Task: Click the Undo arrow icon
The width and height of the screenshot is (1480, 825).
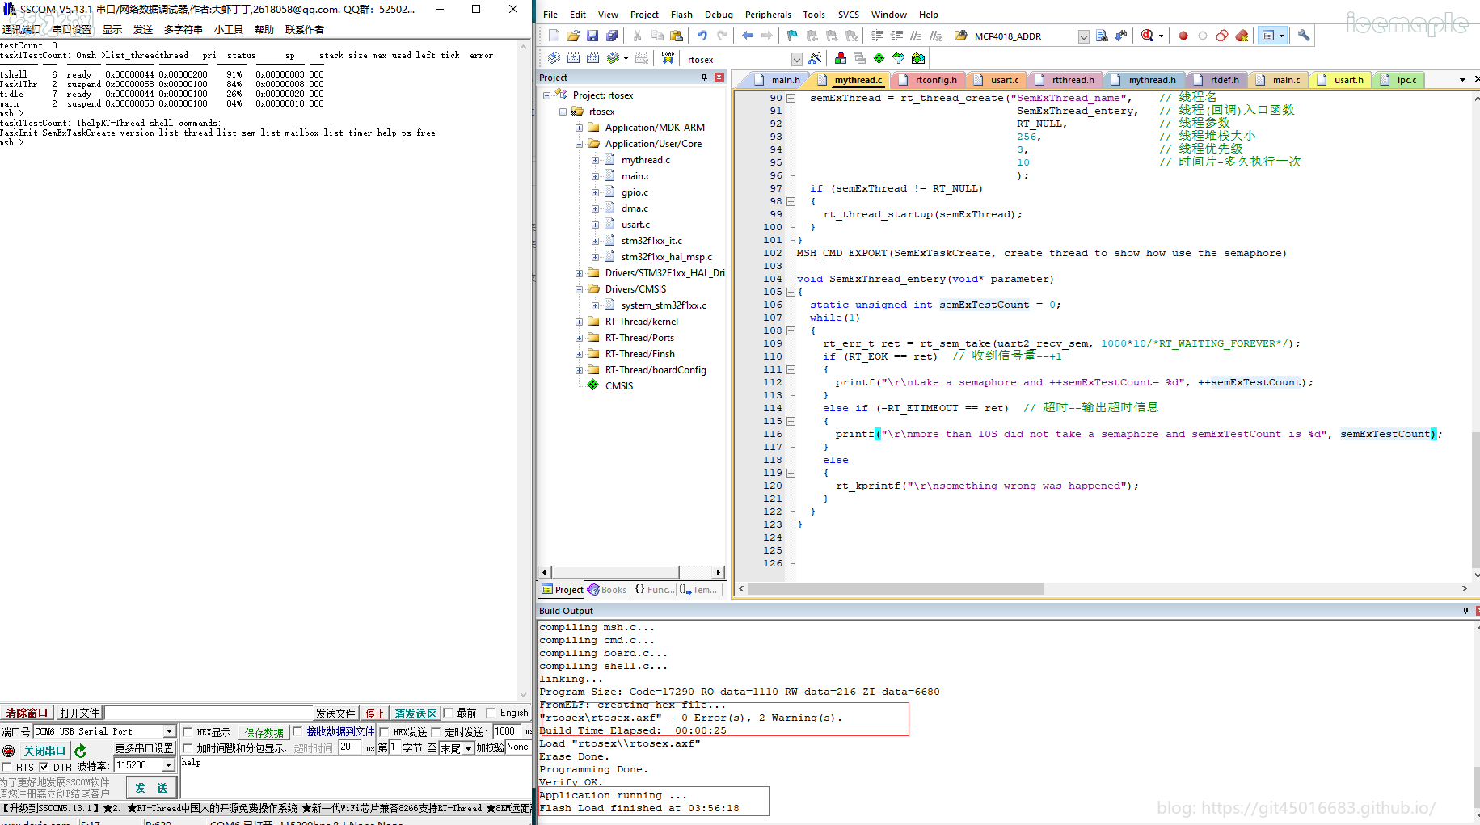Action: point(702,36)
